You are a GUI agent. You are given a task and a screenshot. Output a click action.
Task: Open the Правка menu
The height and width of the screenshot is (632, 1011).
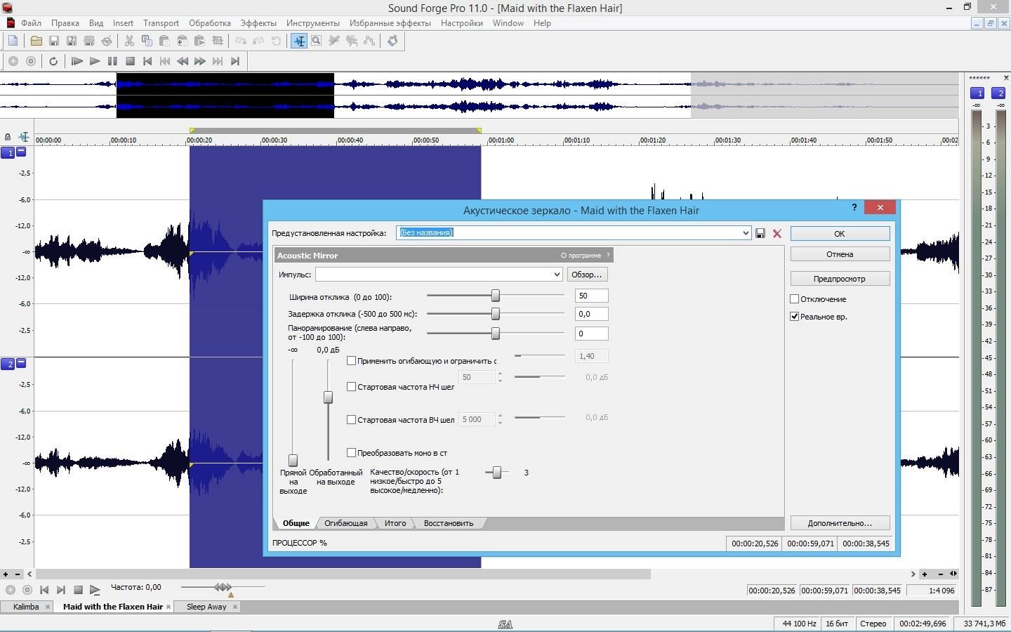coord(65,23)
